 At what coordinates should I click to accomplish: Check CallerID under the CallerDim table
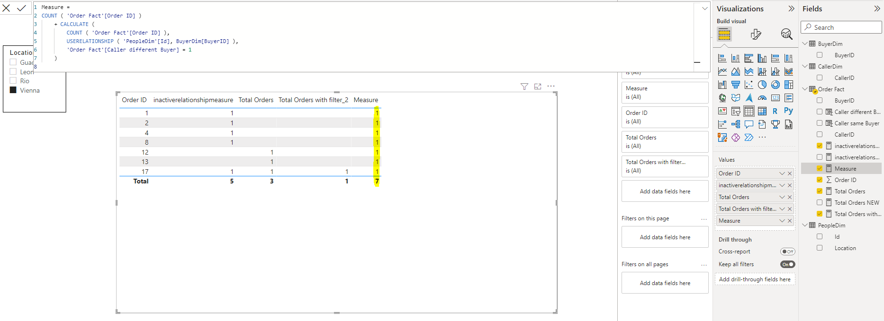click(820, 78)
